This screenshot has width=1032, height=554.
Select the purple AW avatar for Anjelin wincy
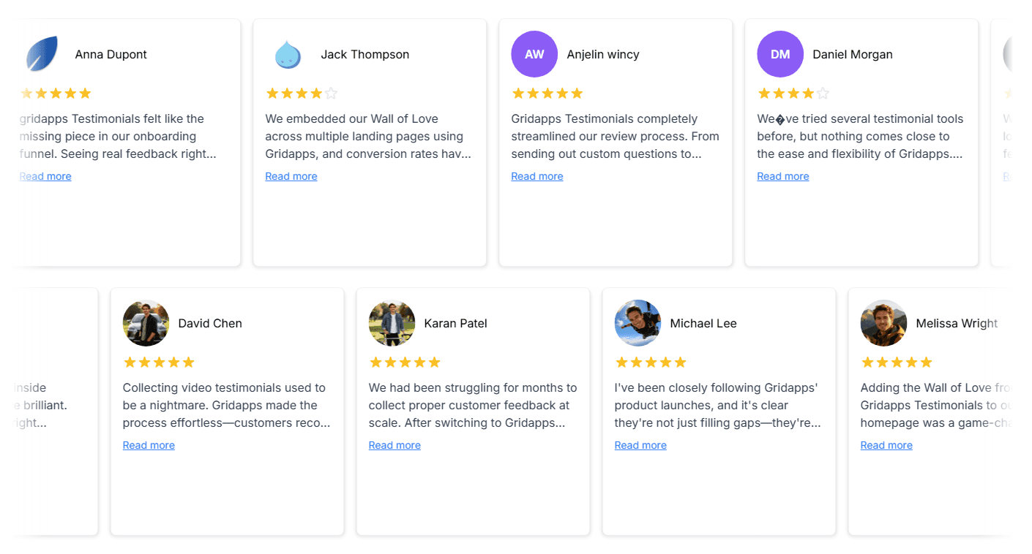[x=534, y=54]
